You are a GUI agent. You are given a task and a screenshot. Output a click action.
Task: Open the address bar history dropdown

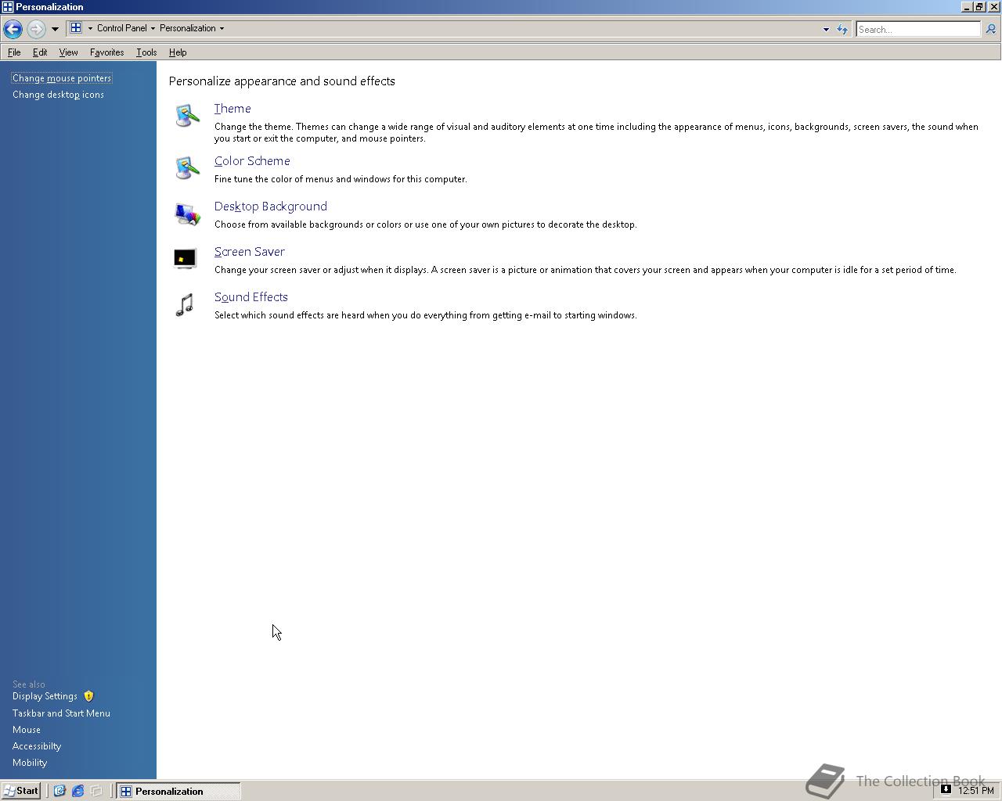tap(826, 29)
